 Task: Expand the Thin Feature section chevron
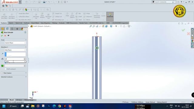(x=26, y=73)
